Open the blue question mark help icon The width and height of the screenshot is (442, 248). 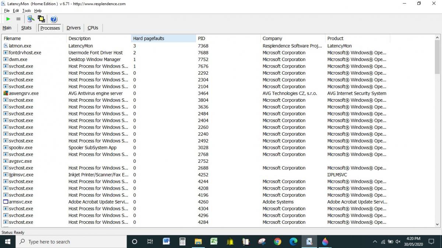pyautogui.click(x=54, y=19)
